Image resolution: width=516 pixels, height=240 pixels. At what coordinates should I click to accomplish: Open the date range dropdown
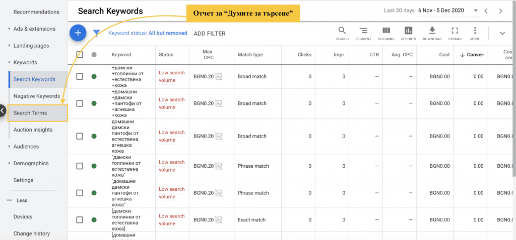(x=476, y=11)
